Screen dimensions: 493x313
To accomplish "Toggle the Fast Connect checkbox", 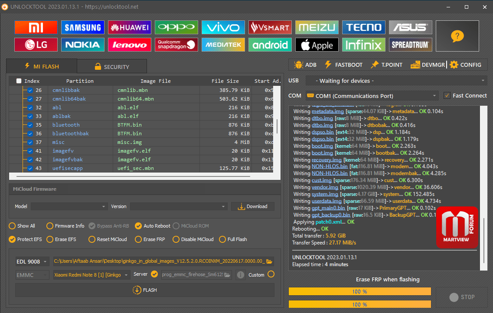I will pyautogui.click(x=447, y=95).
